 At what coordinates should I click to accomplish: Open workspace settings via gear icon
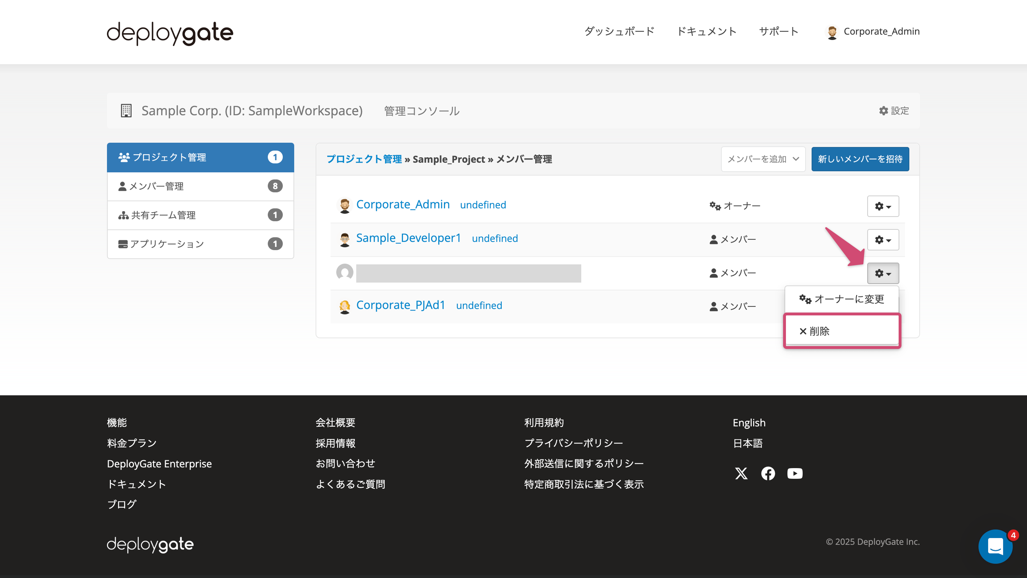pos(893,111)
